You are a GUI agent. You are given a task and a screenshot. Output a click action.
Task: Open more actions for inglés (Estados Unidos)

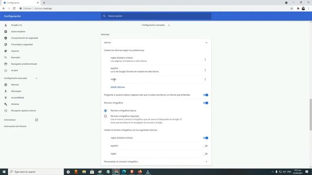[x=205, y=59]
